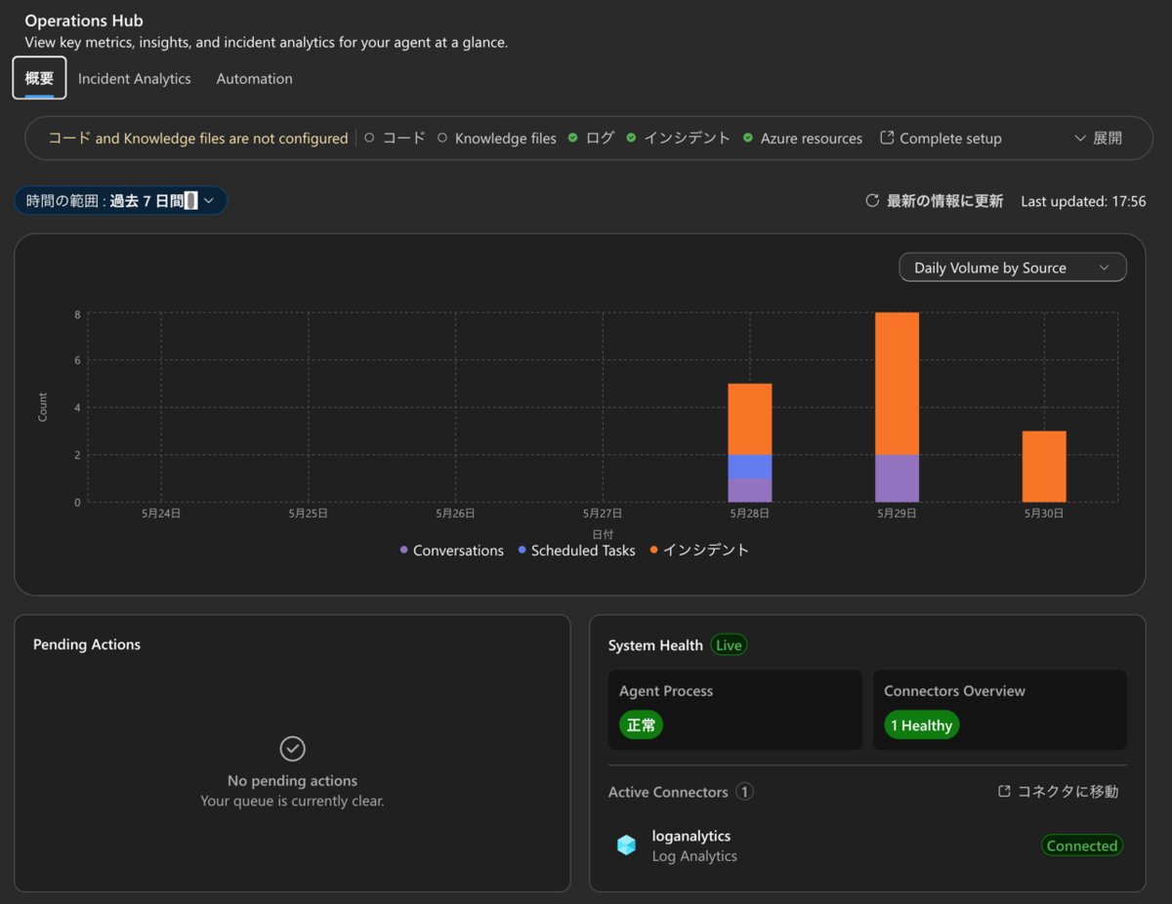Select the empty circle next to コード
This screenshot has width=1172, height=904.
point(369,139)
